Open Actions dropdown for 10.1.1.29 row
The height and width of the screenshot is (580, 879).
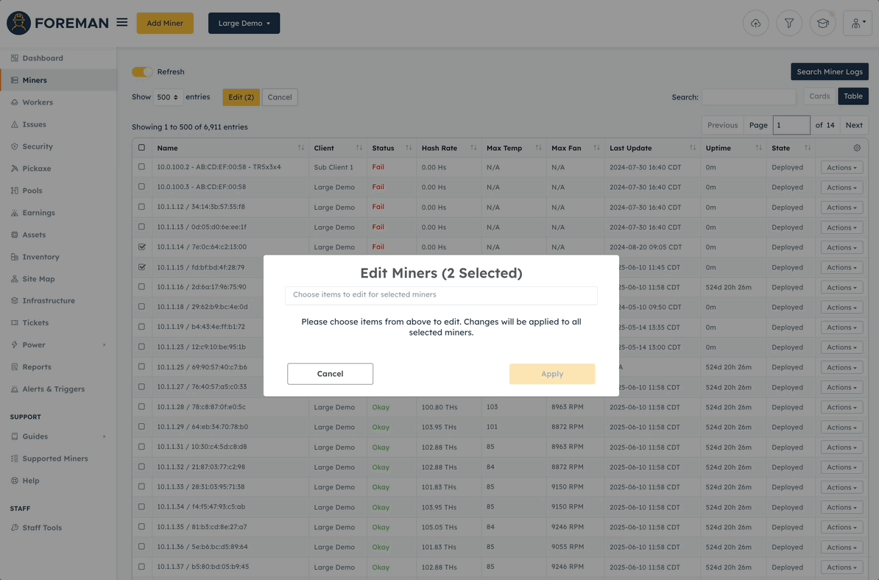pos(841,427)
